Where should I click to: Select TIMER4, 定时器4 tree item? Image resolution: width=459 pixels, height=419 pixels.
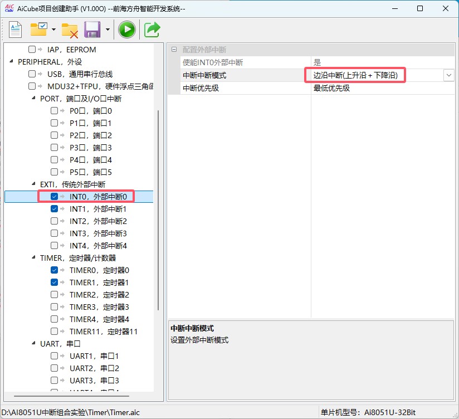click(99, 319)
